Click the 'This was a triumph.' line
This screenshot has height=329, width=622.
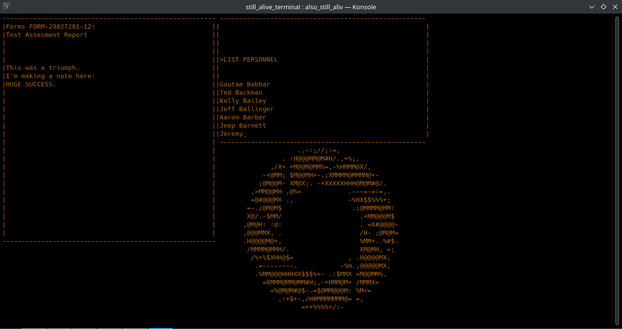point(43,68)
